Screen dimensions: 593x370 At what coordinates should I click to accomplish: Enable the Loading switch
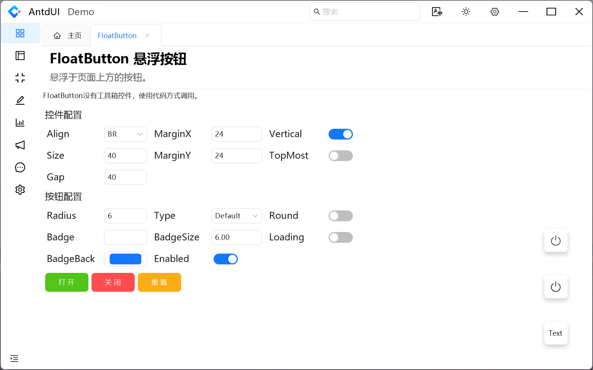pyautogui.click(x=341, y=237)
